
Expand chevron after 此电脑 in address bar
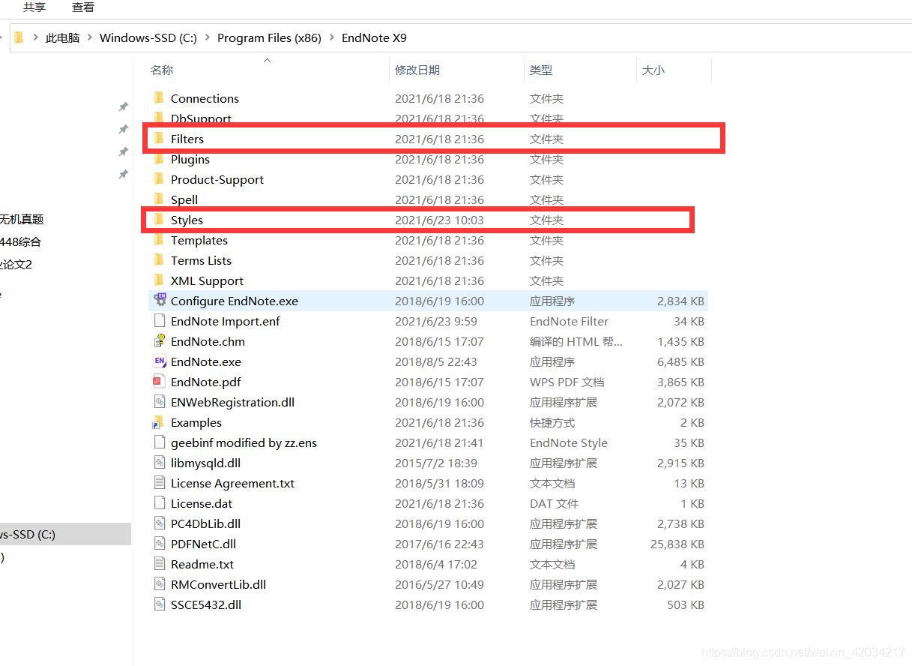pyautogui.click(x=89, y=37)
